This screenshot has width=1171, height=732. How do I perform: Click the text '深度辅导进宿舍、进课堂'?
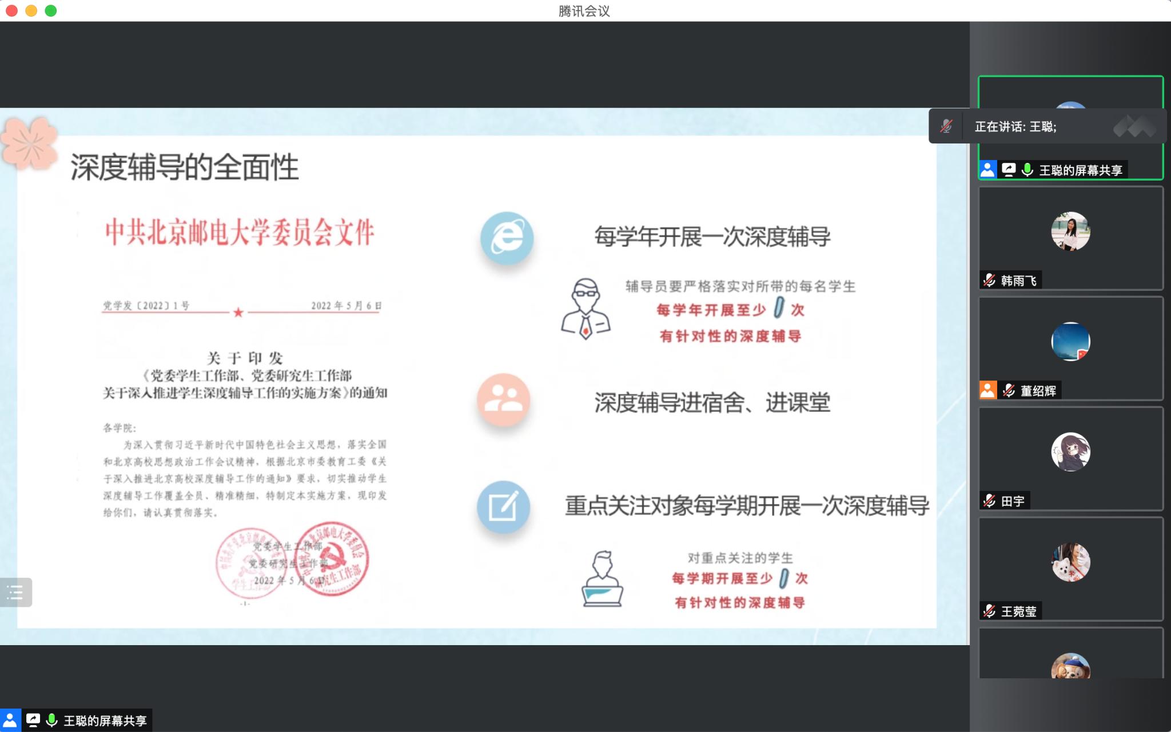712,402
